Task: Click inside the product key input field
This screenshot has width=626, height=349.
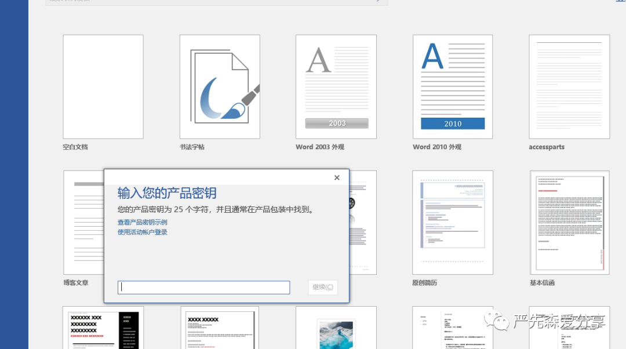Action: (203, 287)
